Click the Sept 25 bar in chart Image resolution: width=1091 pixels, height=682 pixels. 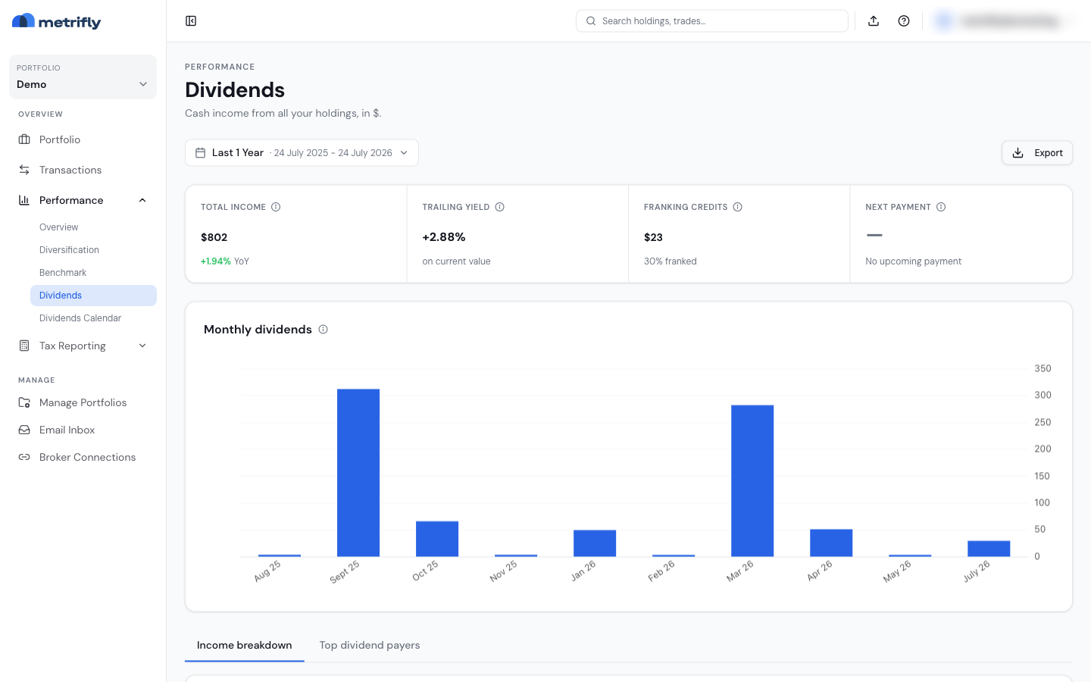tap(358, 473)
